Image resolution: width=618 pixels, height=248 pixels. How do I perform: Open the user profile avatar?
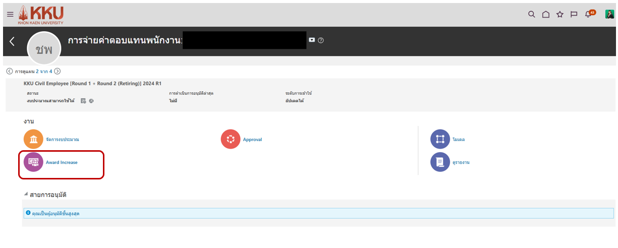[609, 14]
